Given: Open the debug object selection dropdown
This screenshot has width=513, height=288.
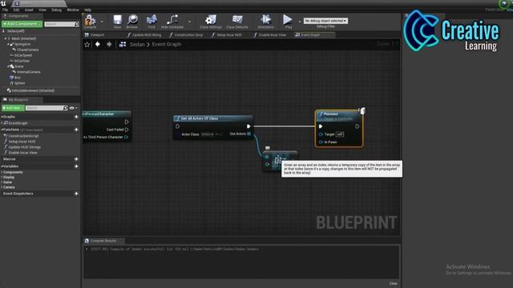Looking at the screenshot, I should click(x=325, y=21).
